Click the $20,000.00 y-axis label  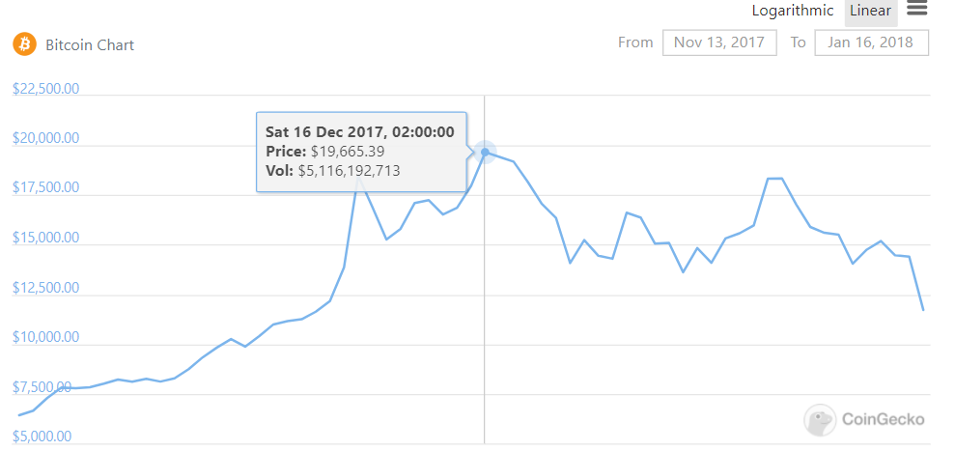click(x=45, y=138)
